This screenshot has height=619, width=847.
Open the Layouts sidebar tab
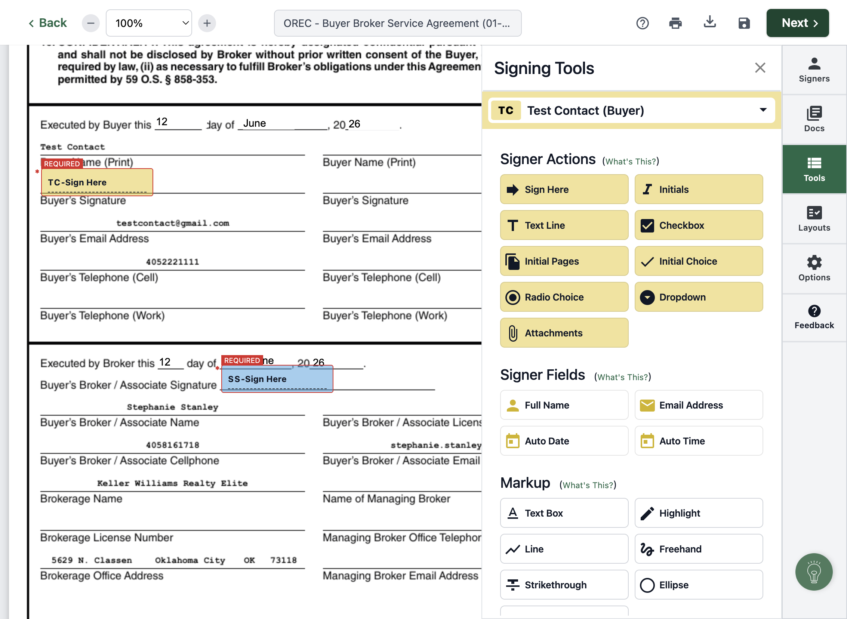[x=814, y=219]
